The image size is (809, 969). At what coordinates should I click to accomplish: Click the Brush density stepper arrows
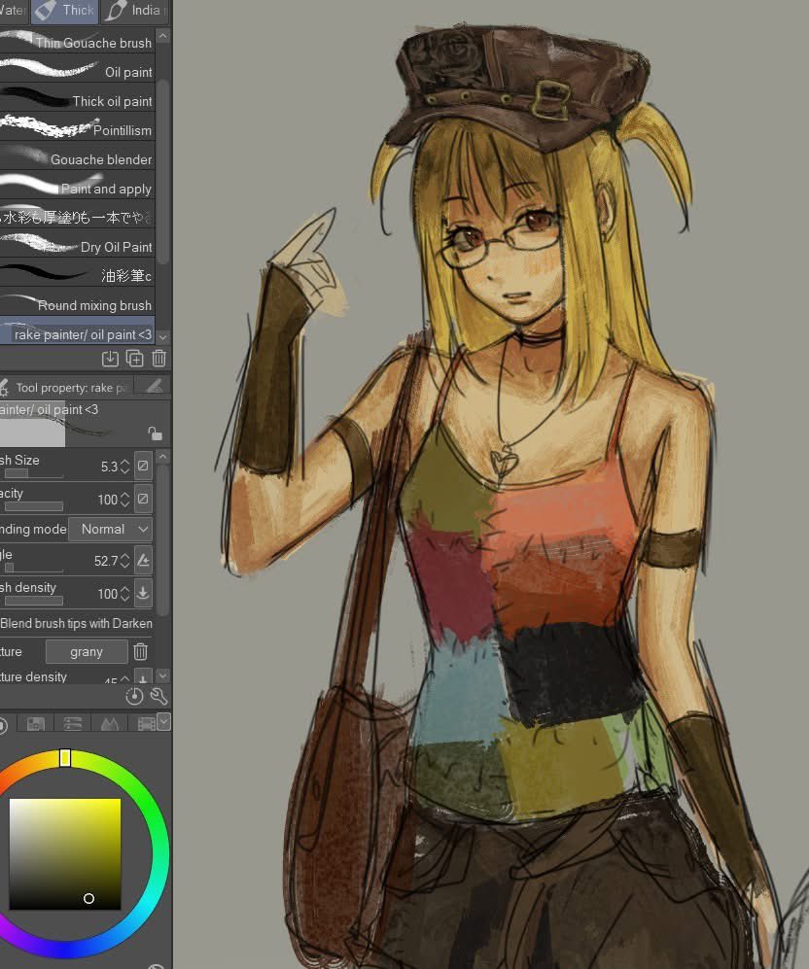(x=124, y=594)
